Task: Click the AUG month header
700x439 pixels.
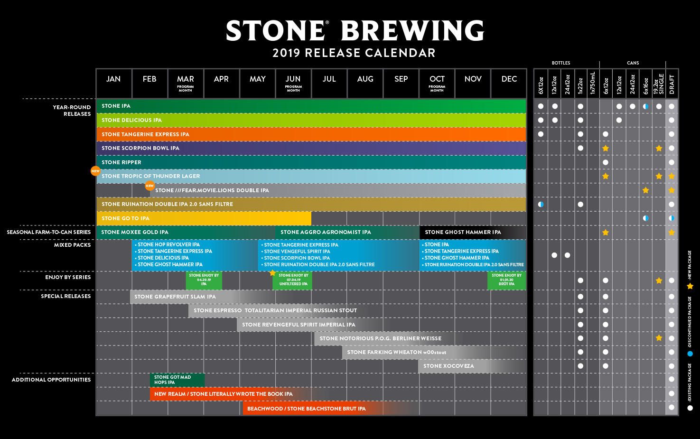Action: point(365,84)
